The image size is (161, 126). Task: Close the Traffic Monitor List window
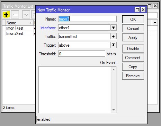pyautogui.click(x=155, y=6)
